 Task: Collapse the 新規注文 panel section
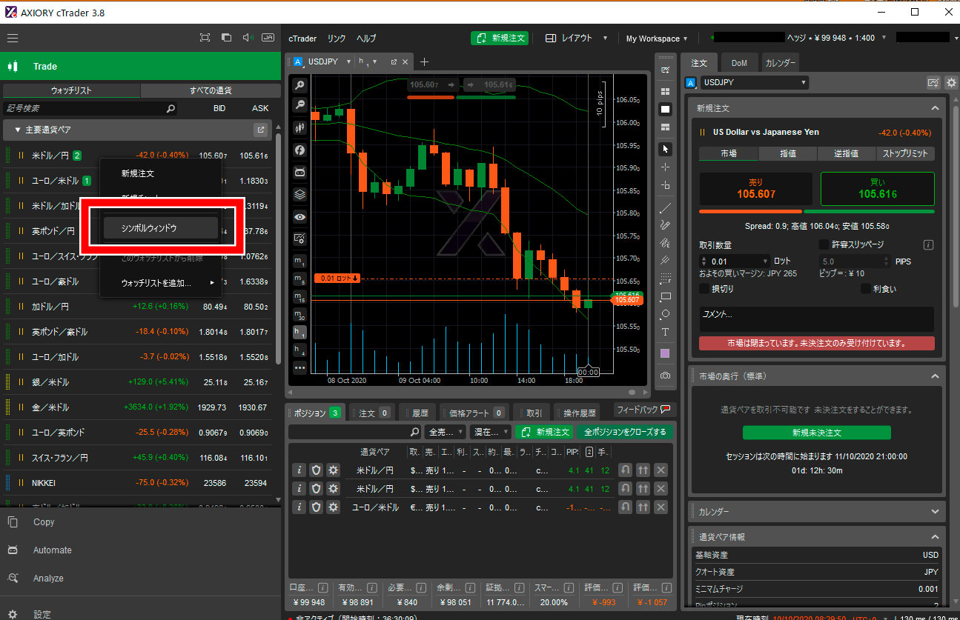pyautogui.click(x=935, y=108)
